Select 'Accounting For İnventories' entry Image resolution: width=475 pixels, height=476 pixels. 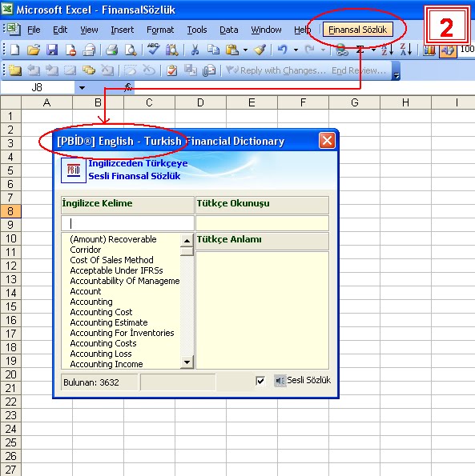click(122, 333)
